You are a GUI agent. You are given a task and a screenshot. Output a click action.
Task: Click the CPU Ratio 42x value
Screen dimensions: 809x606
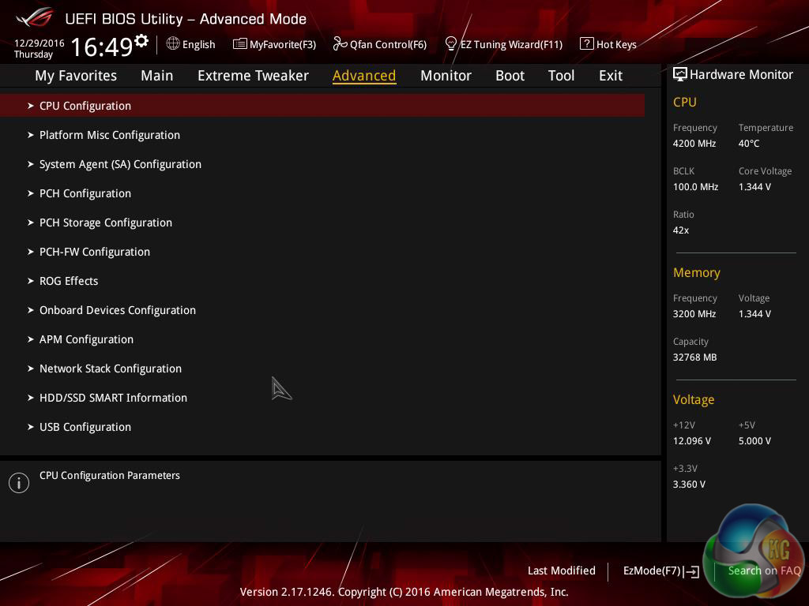click(x=681, y=230)
